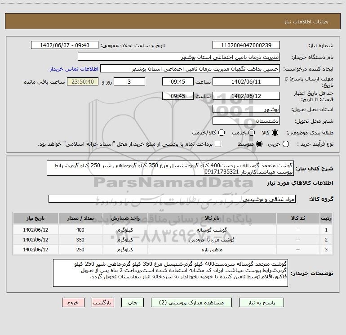Viewport: 346px width, 335px height.
Task: Select the متوسط purchase type radio
Action: [x=259, y=144]
